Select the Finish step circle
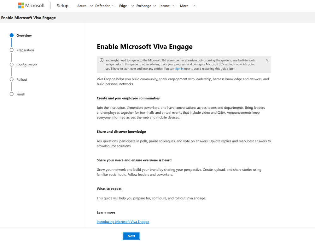This screenshot has width=315, height=241. [12, 94]
